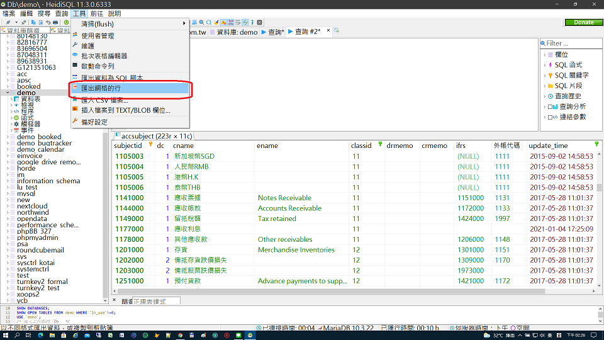Focus the helper Filter input field
This screenshot has height=340, width=604.
(x=573, y=43)
